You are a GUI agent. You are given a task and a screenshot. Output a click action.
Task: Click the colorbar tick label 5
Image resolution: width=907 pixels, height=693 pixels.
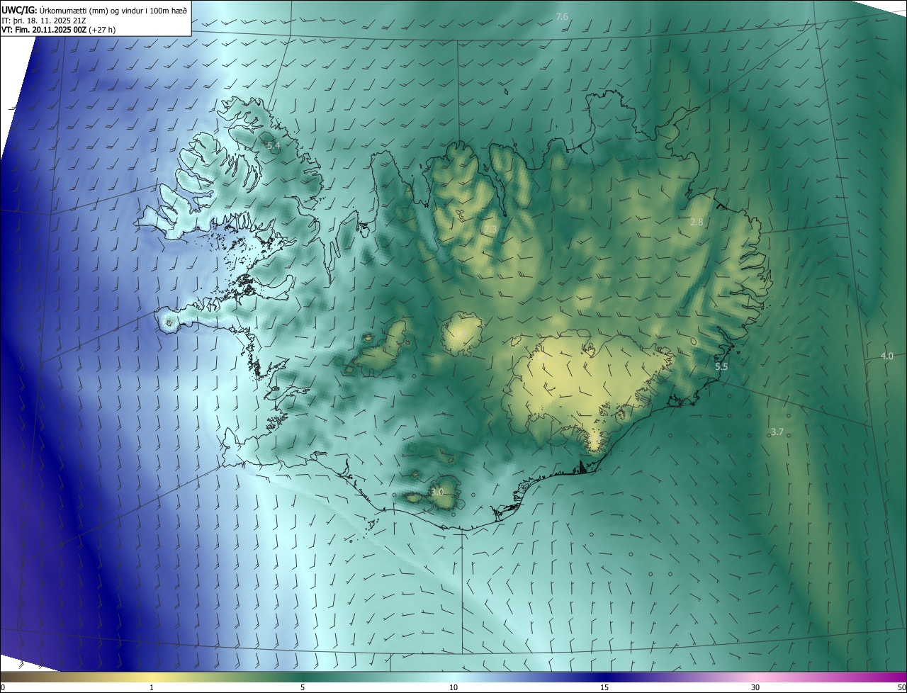(x=303, y=688)
